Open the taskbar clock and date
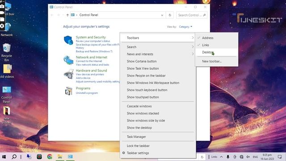This screenshot has width=286, height=161. 267,157
